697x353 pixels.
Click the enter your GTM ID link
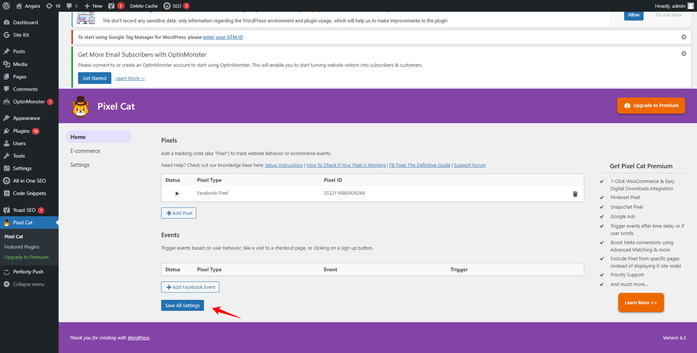[x=223, y=37]
